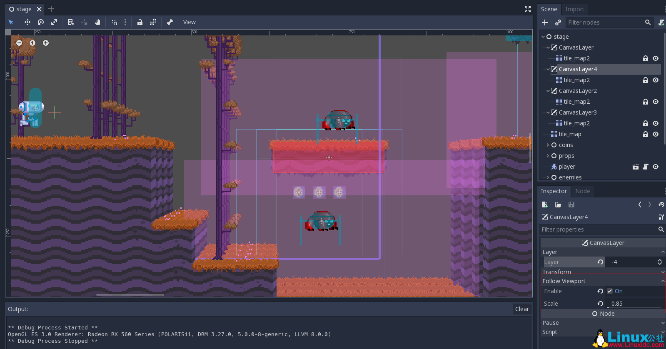Switch to the Import tab
The height and width of the screenshot is (349, 666).
(575, 9)
